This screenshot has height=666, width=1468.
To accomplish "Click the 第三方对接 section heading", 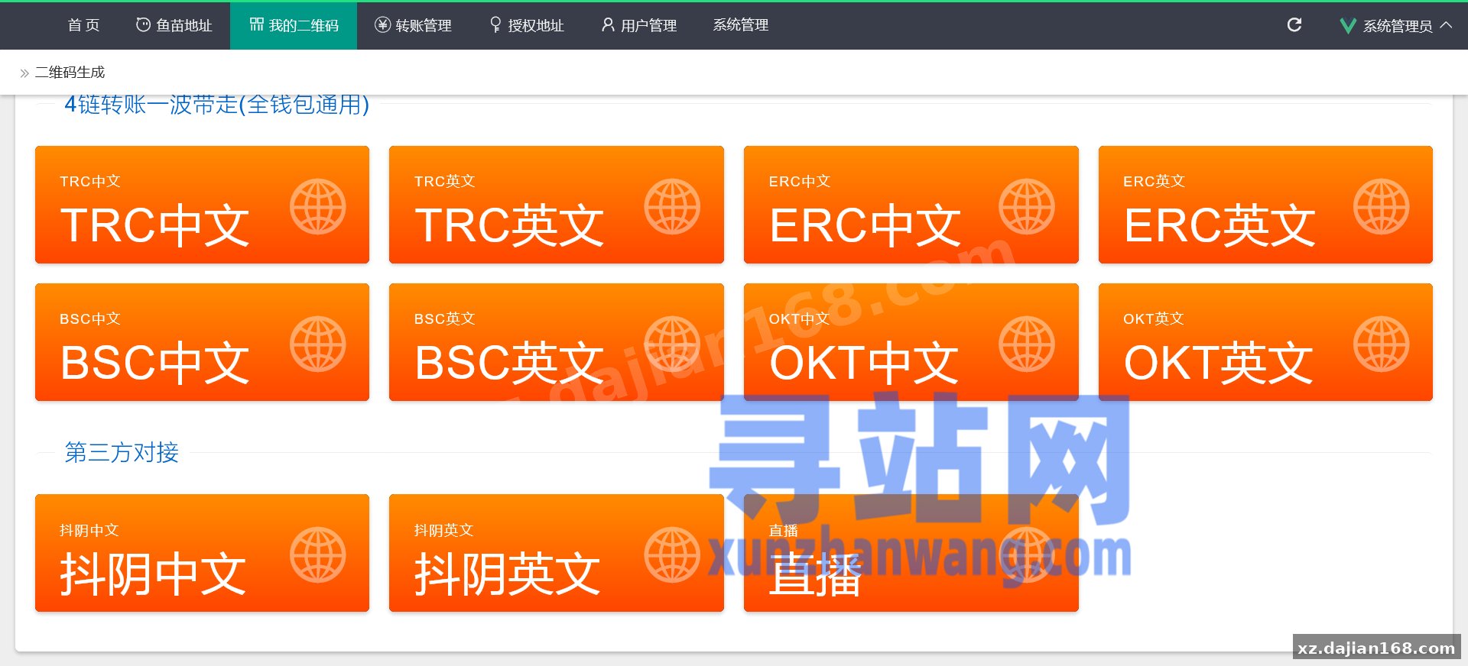I will pyautogui.click(x=122, y=452).
